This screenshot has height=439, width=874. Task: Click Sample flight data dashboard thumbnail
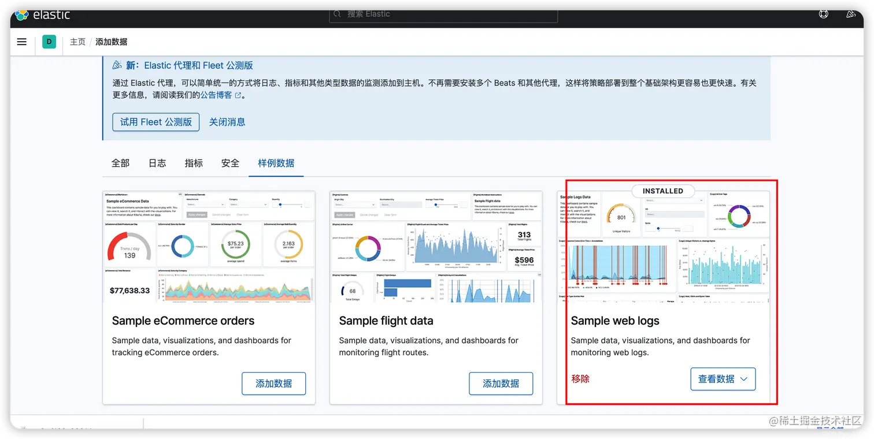pos(436,247)
